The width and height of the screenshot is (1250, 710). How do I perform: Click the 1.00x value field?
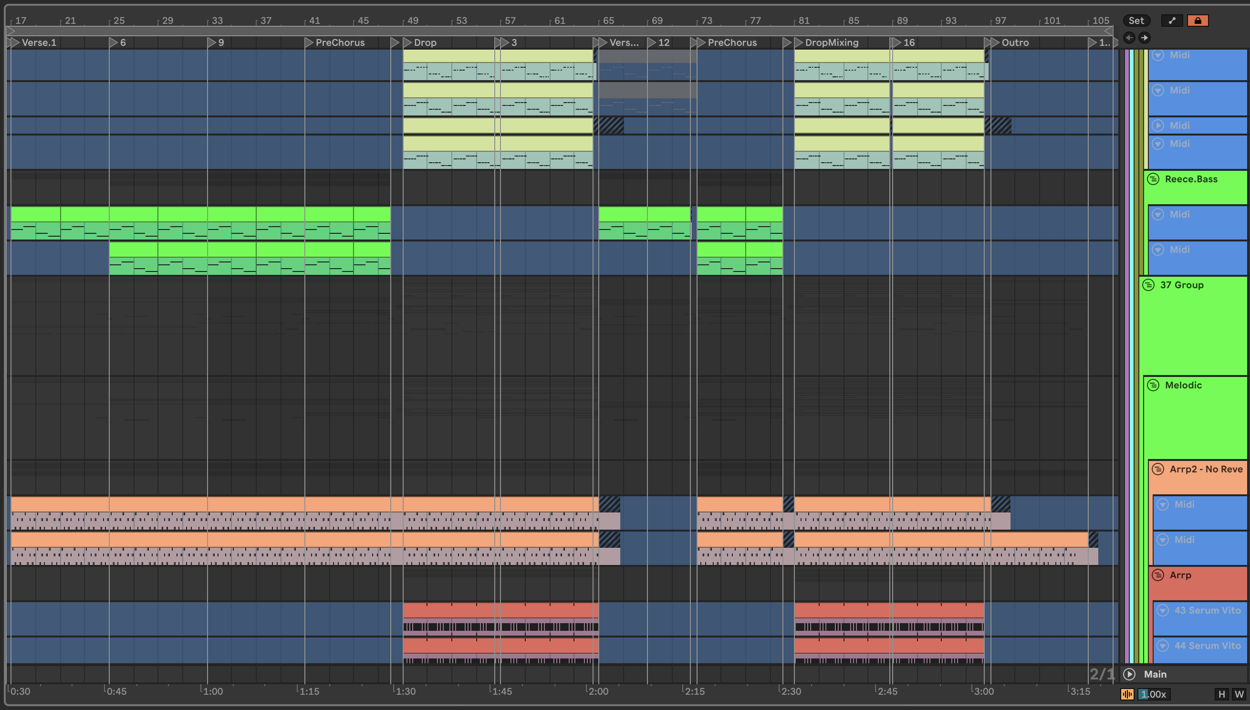click(x=1154, y=694)
